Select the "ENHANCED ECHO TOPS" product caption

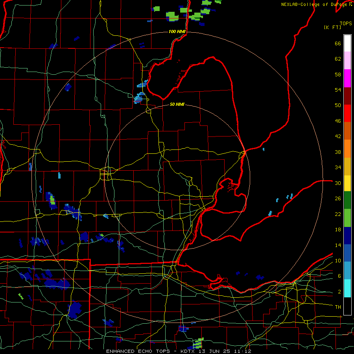click(138, 351)
